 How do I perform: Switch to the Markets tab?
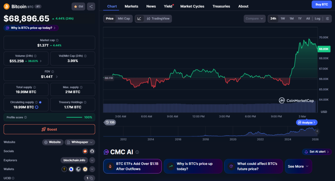(131, 6)
